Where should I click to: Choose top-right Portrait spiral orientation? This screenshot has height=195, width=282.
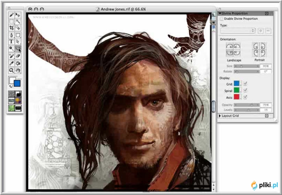(263, 46)
